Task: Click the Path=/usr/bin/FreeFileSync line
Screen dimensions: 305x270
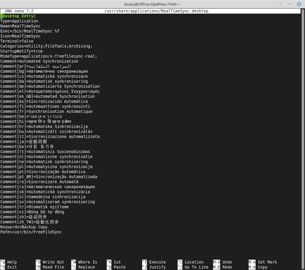Action: pos(31,232)
